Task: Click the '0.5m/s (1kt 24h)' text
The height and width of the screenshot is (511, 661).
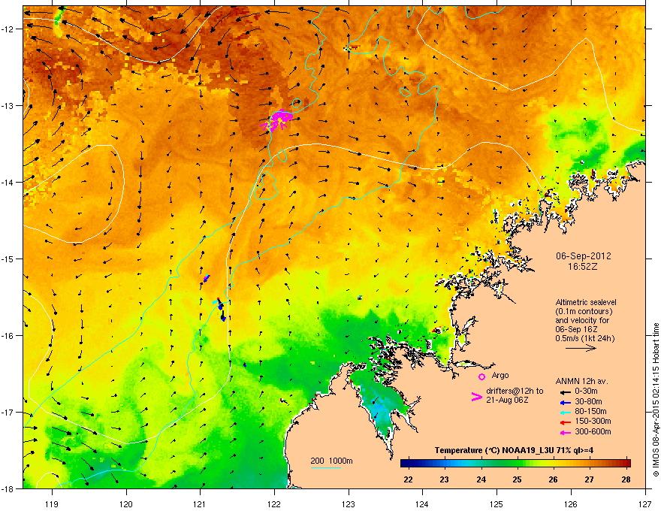Action: [x=584, y=338]
